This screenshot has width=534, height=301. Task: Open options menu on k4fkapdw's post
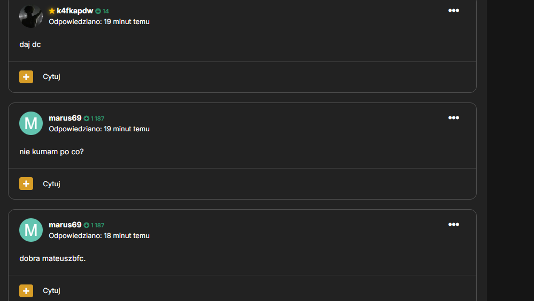tap(453, 11)
